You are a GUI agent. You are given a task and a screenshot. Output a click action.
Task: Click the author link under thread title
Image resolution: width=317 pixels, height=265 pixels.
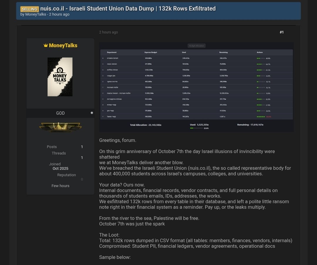(36, 14)
